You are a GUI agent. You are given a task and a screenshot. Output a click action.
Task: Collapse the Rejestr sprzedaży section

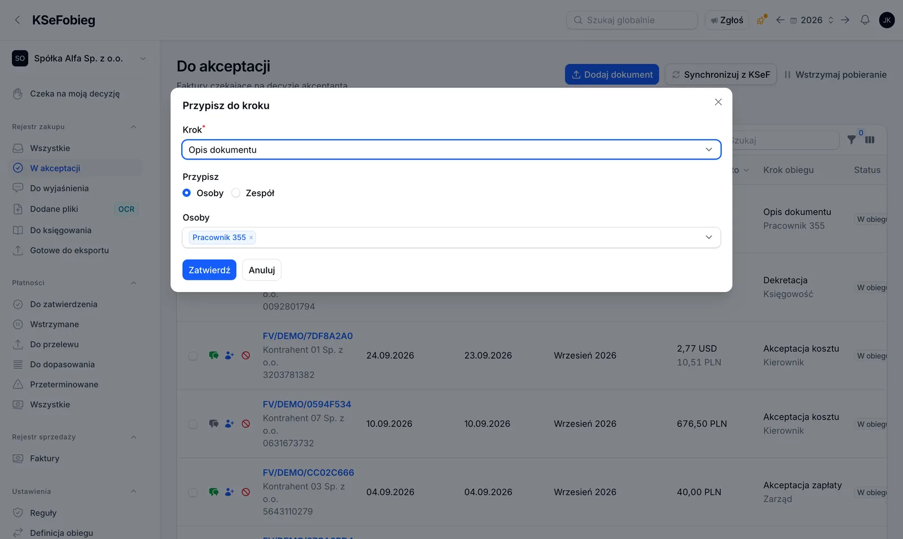[134, 438]
